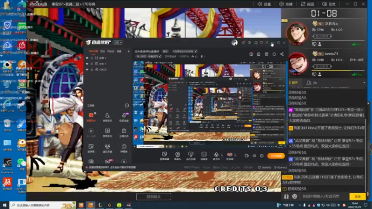The image size is (372, 209).
Task: Change the stream category 格斗游戏
Action: (x=149, y=56)
